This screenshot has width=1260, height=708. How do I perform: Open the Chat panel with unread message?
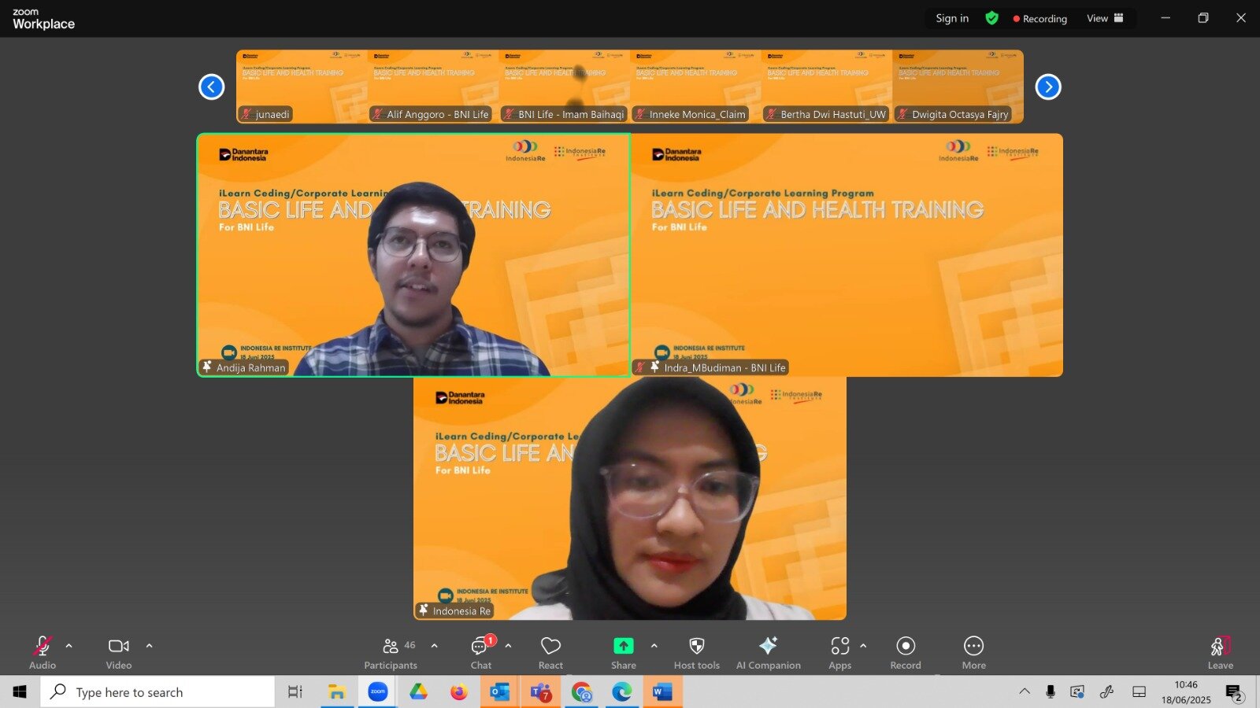click(481, 653)
